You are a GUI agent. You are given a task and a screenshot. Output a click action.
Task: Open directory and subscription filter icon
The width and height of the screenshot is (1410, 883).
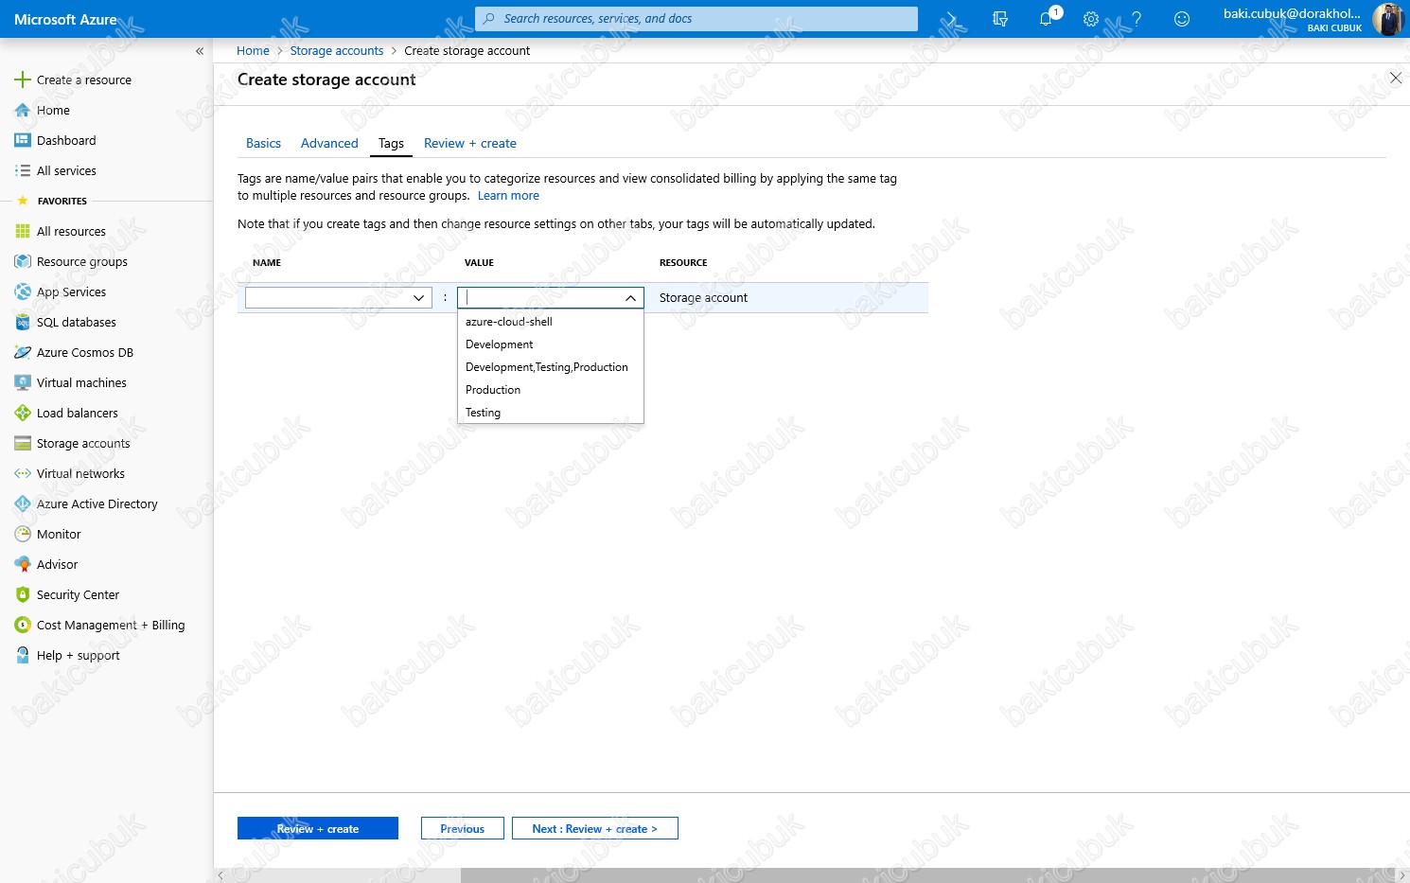pyautogui.click(x=1000, y=19)
